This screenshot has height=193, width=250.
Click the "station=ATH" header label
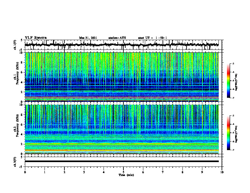pos(117,38)
